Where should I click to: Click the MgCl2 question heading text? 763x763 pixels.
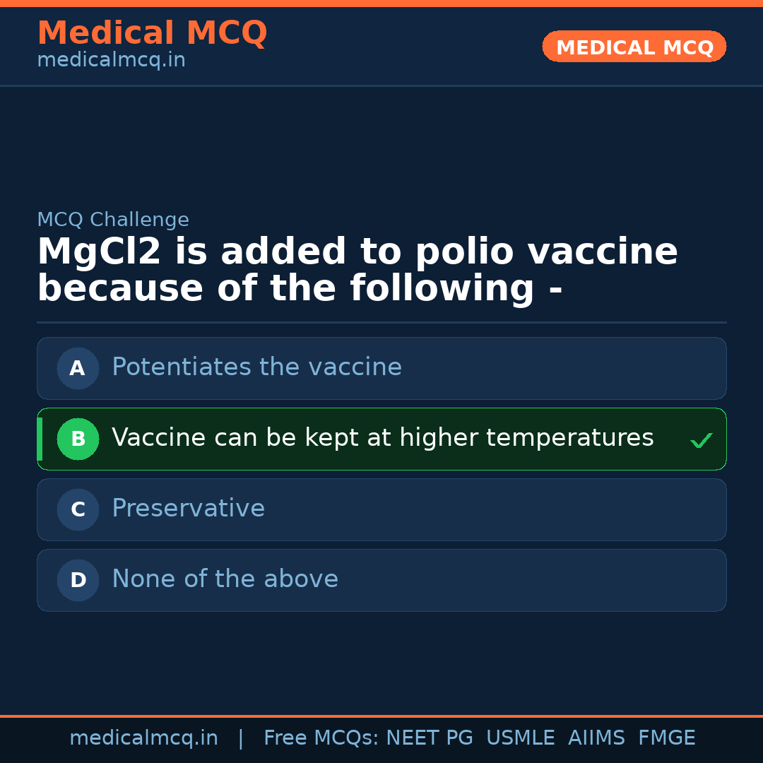coord(357,271)
